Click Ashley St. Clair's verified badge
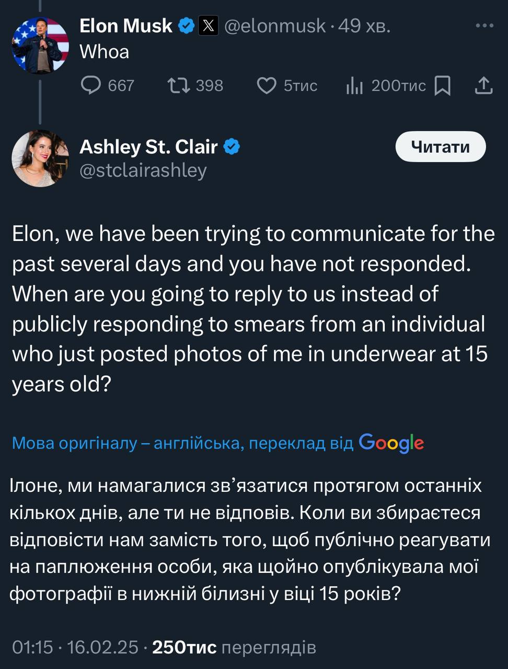The image size is (508, 669). [x=232, y=147]
